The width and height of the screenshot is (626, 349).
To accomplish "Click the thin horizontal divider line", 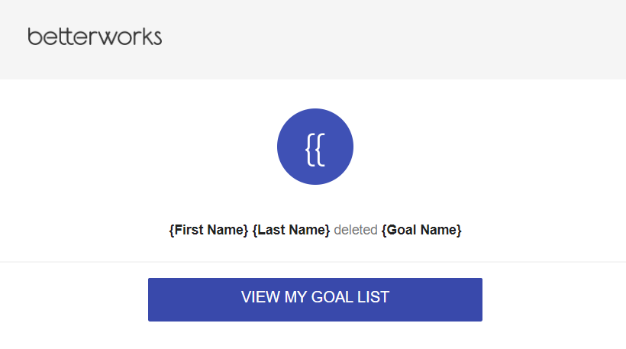I will tap(313, 262).
